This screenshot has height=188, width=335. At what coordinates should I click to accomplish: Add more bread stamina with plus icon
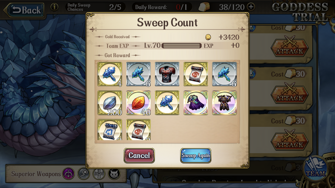point(251,7)
